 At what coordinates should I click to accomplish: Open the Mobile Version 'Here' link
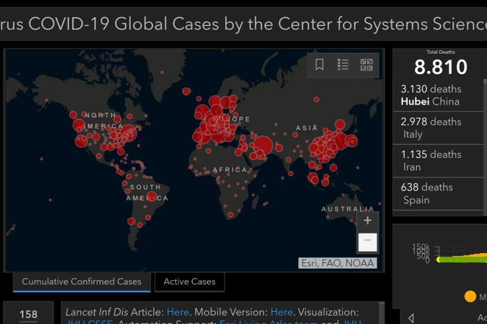click(281, 312)
